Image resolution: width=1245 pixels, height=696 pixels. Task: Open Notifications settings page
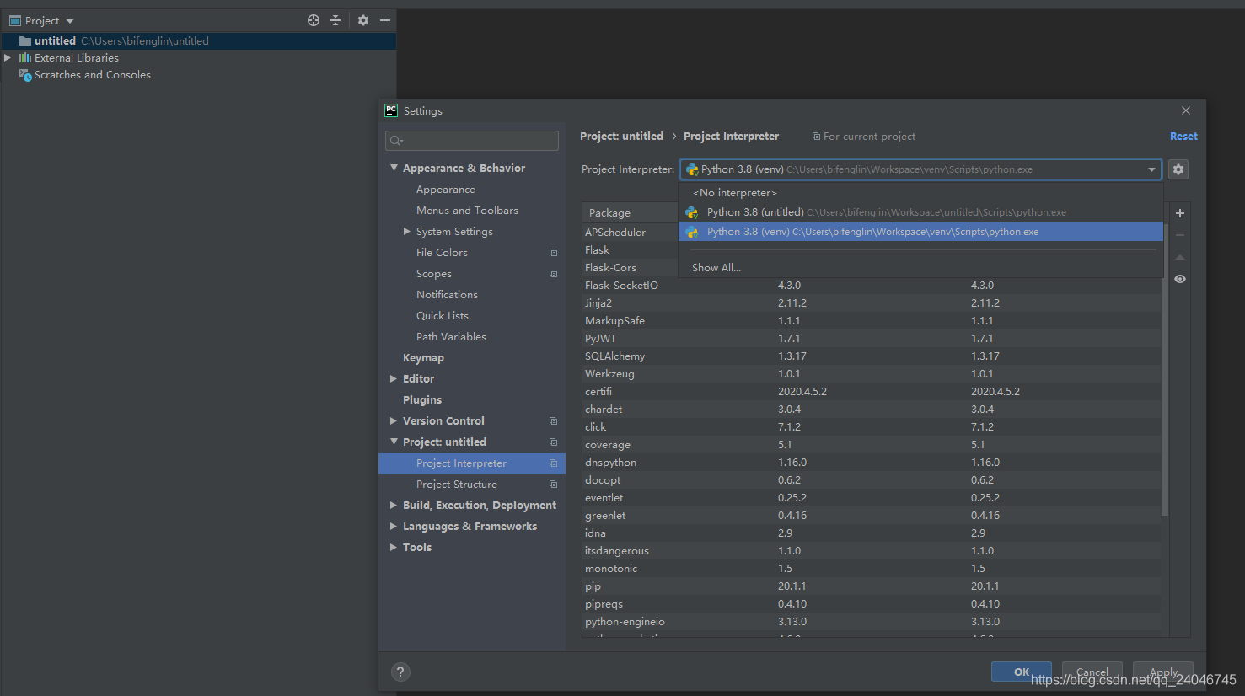point(447,295)
